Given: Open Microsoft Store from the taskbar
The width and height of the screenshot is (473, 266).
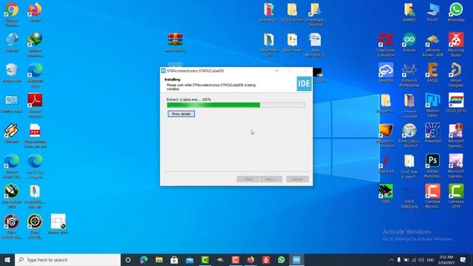Looking at the screenshot, I should point(174,259).
